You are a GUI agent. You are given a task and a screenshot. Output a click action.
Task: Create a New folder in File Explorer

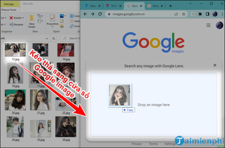[32, 22]
